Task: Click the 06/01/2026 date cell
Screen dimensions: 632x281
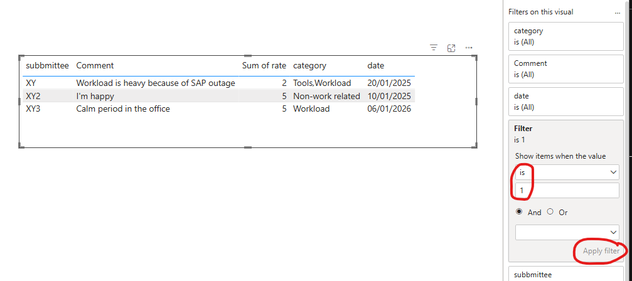Action: pyautogui.click(x=389, y=109)
